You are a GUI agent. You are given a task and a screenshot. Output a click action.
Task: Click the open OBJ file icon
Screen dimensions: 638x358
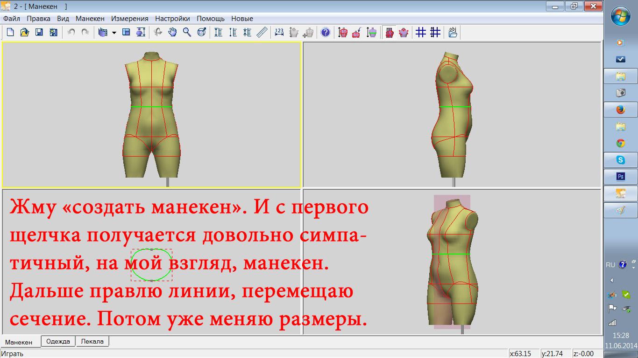(453, 32)
